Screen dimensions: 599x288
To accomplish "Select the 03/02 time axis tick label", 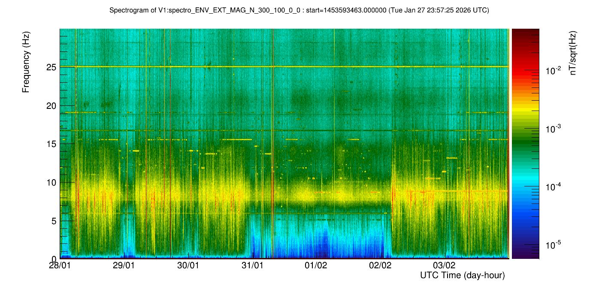I will coord(444,265).
